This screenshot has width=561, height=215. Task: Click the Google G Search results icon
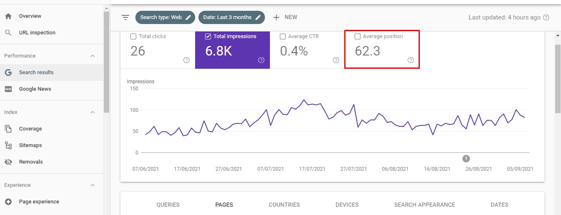(8, 72)
